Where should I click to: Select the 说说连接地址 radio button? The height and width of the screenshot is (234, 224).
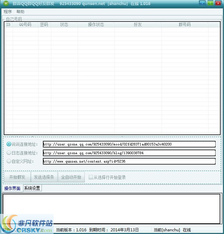coord(9,144)
